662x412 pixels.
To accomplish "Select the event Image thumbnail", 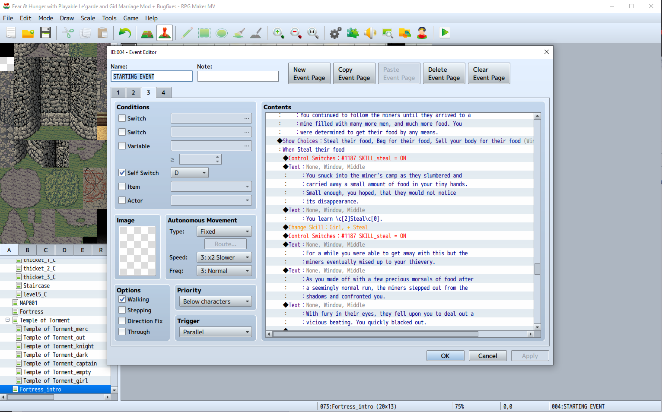I will coord(137,251).
